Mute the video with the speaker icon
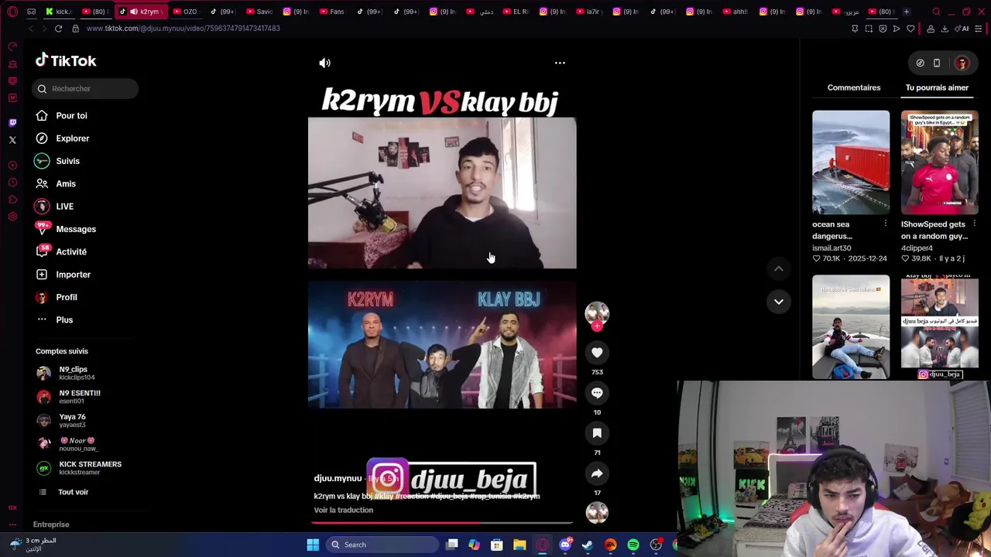The width and height of the screenshot is (991, 557). pyautogui.click(x=324, y=63)
